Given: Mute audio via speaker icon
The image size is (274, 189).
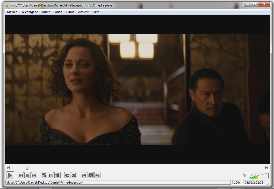Looking at the screenshot, I should click(244, 175).
